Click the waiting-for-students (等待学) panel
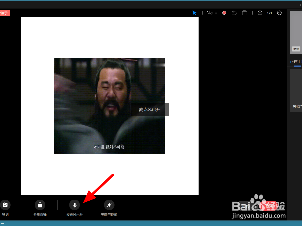The height and width of the screenshot is (226, 302). (x=296, y=91)
